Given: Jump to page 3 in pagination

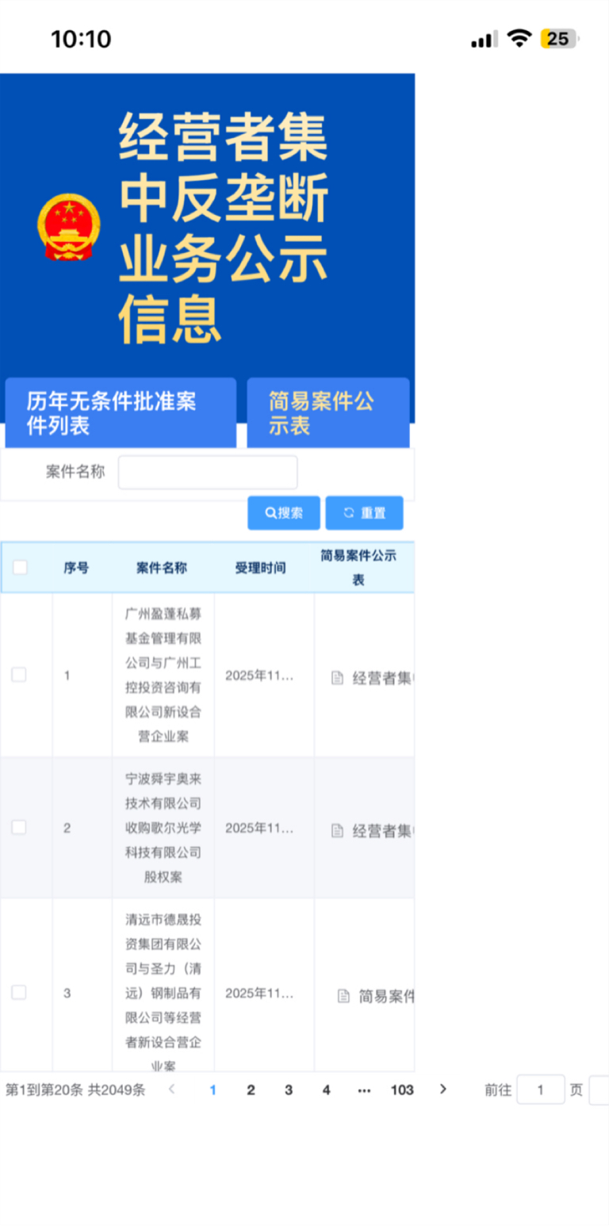Looking at the screenshot, I should 289,1090.
